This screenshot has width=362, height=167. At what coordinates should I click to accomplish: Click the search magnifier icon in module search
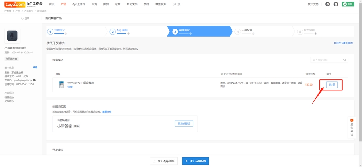click(x=345, y=60)
